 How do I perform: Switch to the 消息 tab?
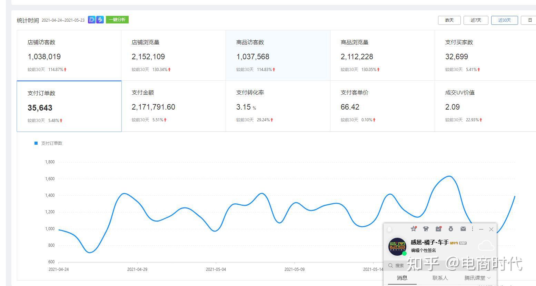[402, 278]
